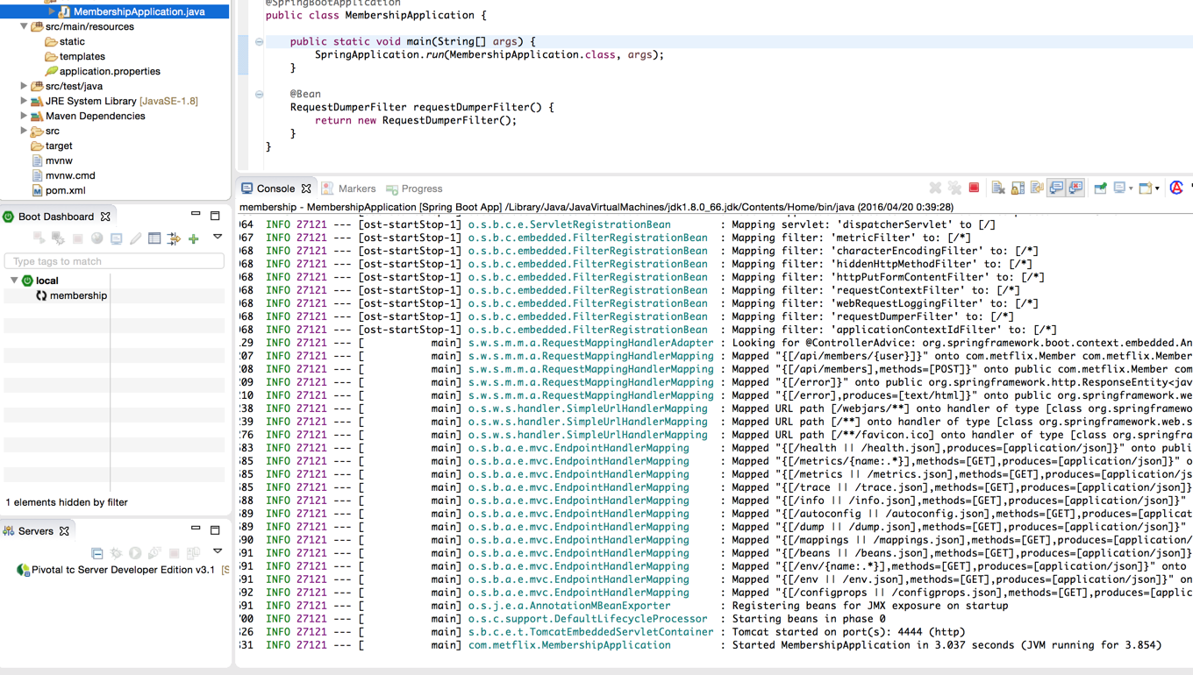Pin the Console view
Image resolution: width=1193 pixels, height=675 pixels.
point(1100,188)
